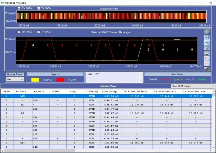This screenshot has width=216, height=153.
Task: Click the save screenshot icon in waveform toolbar
Action: point(207,32)
